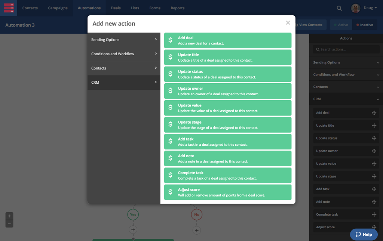The height and width of the screenshot is (241, 383).
Task: Choose the Adjust score action
Action: (x=227, y=192)
